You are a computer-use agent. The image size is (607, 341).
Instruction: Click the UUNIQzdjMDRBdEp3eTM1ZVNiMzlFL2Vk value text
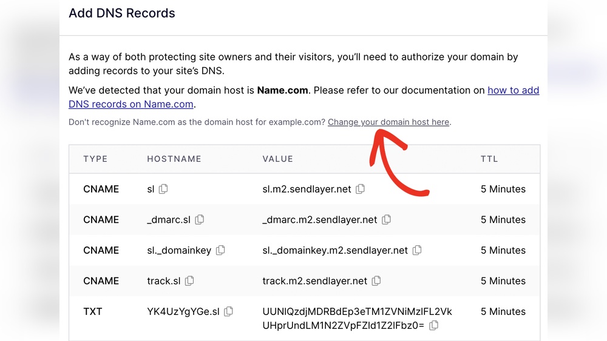358,311
